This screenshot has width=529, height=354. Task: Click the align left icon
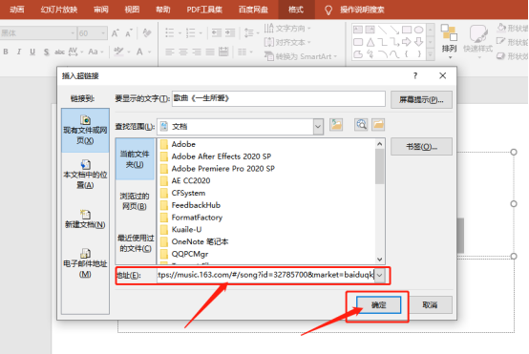tap(170, 52)
